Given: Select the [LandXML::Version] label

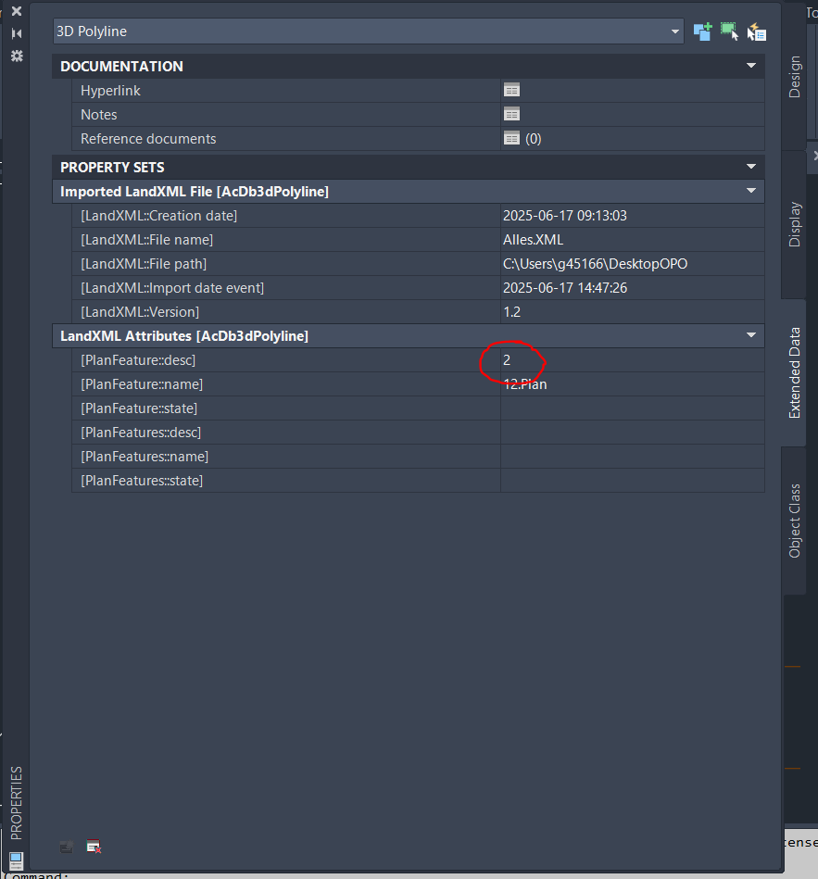Looking at the screenshot, I should pos(140,312).
